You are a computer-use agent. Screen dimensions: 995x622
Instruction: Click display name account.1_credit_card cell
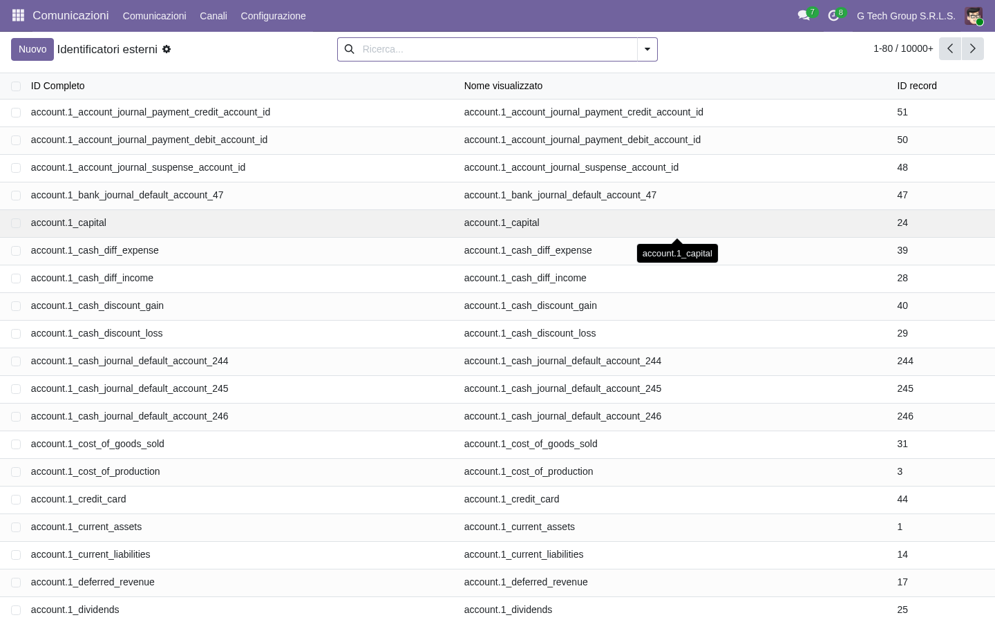pos(511,499)
